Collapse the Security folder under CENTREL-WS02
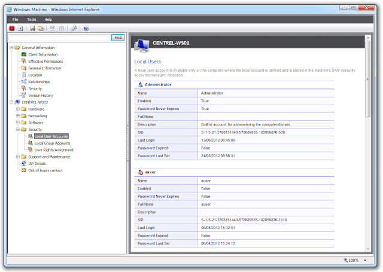Screen dimensions: 383x272 [x=18, y=129]
